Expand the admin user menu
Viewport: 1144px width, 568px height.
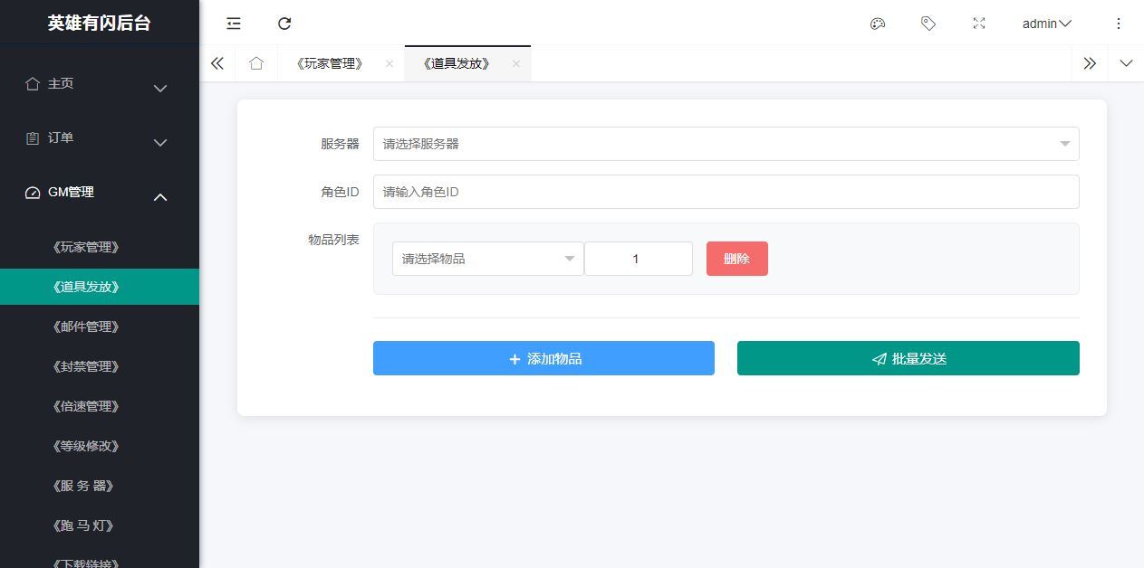point(1046,24)
